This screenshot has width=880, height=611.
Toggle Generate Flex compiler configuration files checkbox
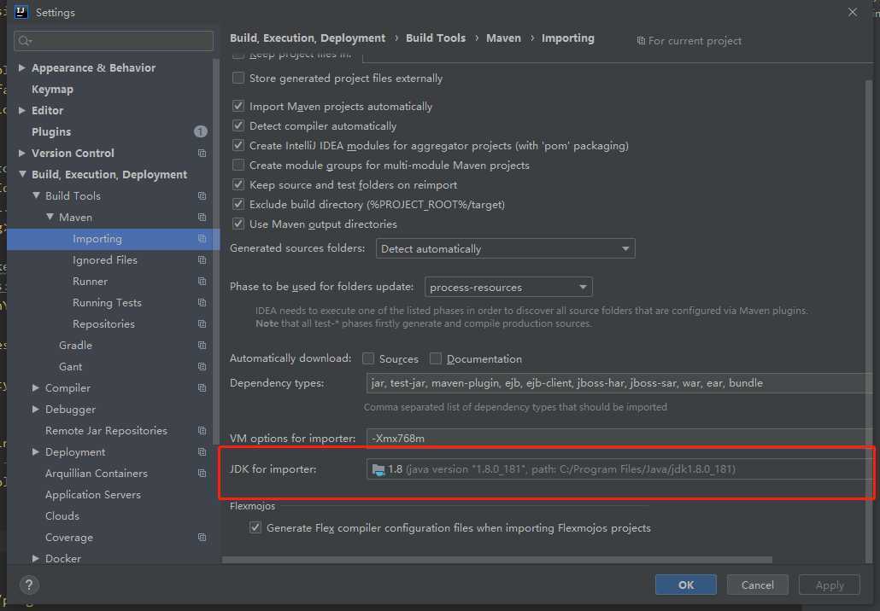255,527
